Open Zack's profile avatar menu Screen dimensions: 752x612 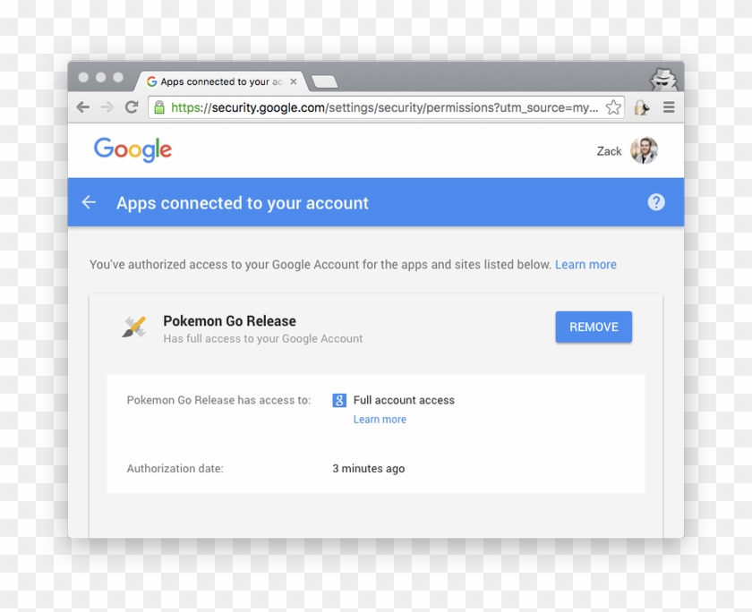[644, 150]
